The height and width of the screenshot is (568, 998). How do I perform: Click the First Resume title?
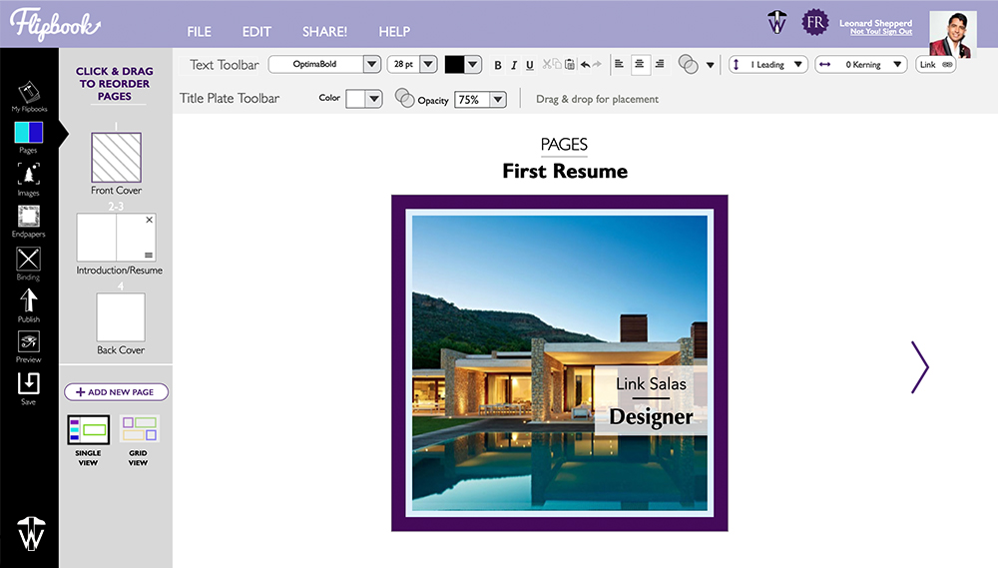pos(565,171)
